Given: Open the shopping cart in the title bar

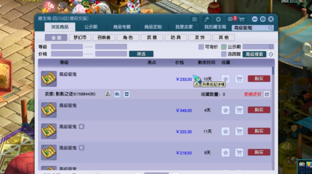Looking at the screenshot, I should pos(242,19).
